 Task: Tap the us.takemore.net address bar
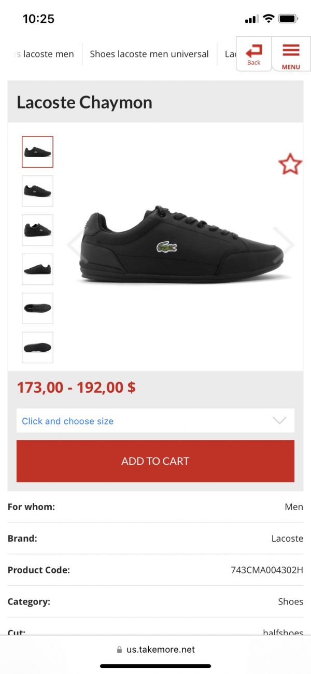155,650
